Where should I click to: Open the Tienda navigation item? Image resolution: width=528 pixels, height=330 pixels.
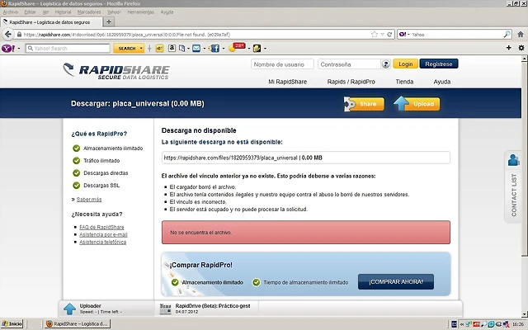click(x=404, y=82)
